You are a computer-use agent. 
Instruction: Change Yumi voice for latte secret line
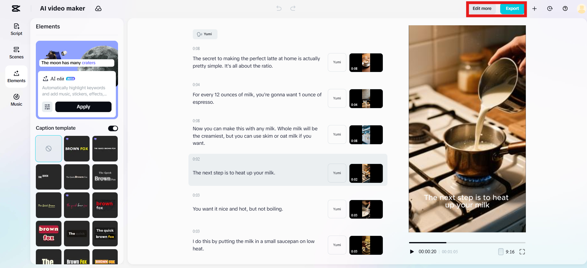click(337, 62)
